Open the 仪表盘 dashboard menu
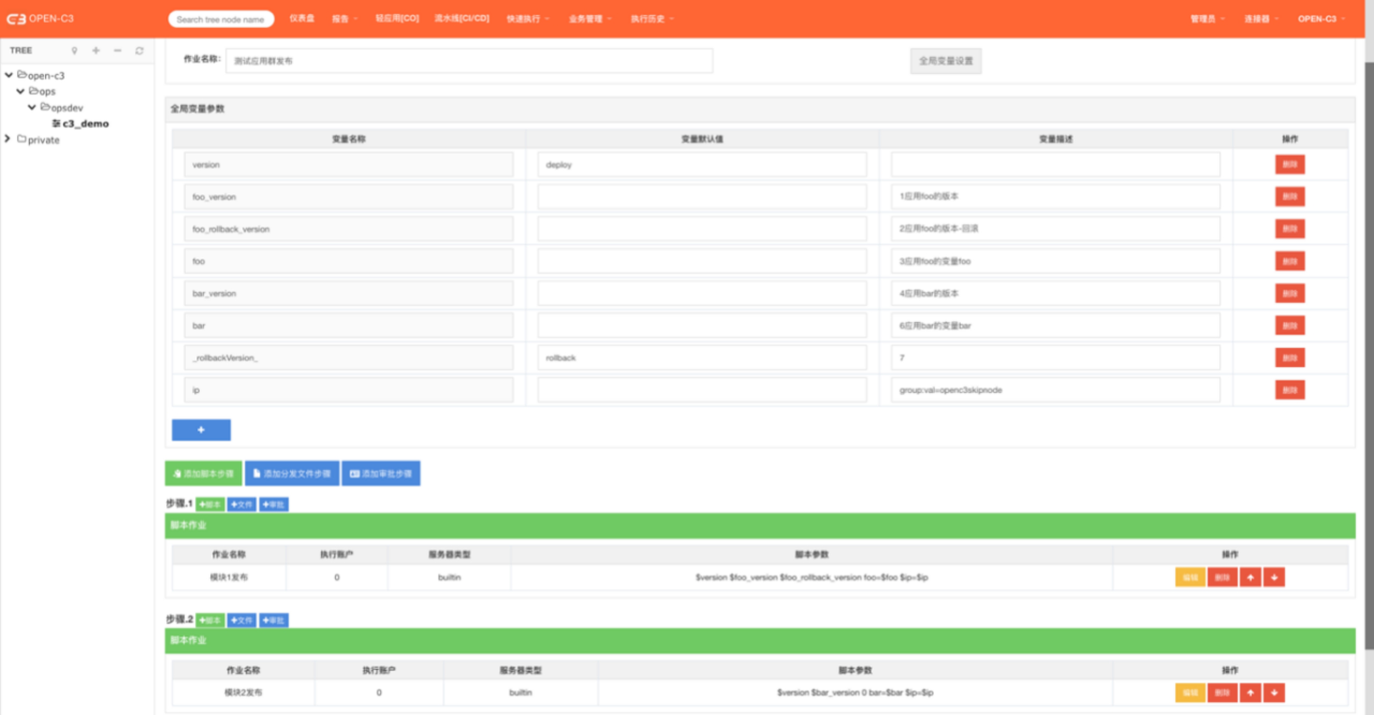This screenshot has height=715, width=1374. point(302,18)
